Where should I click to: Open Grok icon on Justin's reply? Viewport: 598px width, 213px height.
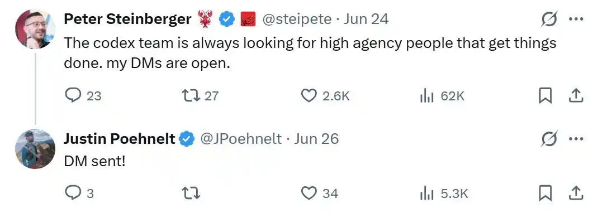(549, 138)
